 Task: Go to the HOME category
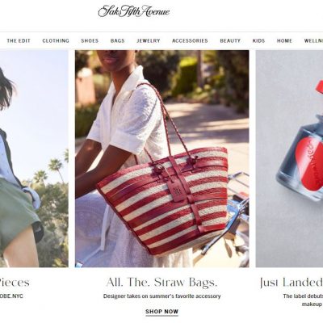pyautogui.click(x=284, y=41)
